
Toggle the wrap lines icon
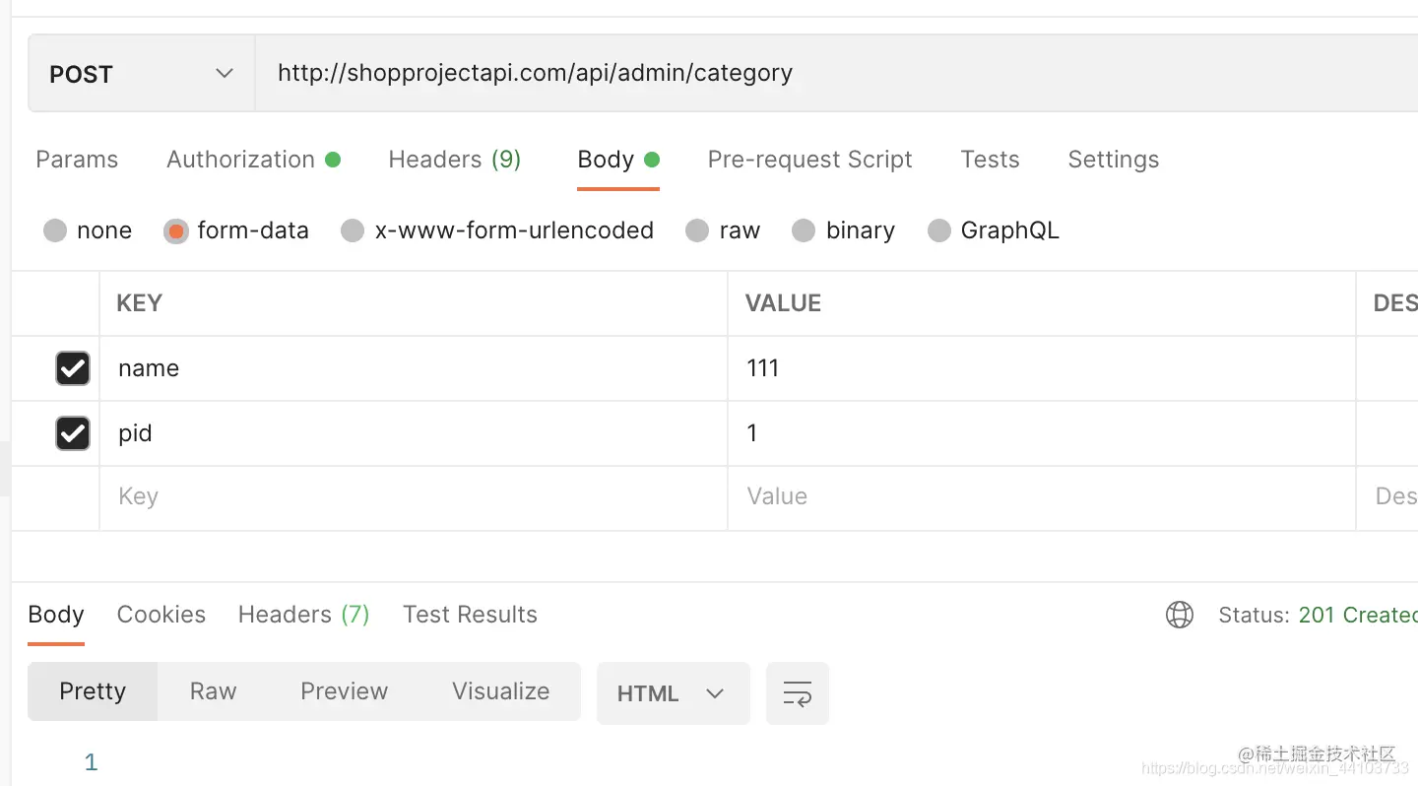coord(798,693)
